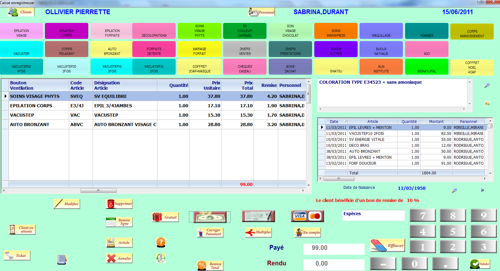Image resolution: width=500 pixels, height=271 pixels.
Task: Click the Payé amount field
Action: (x=333, y=248)
